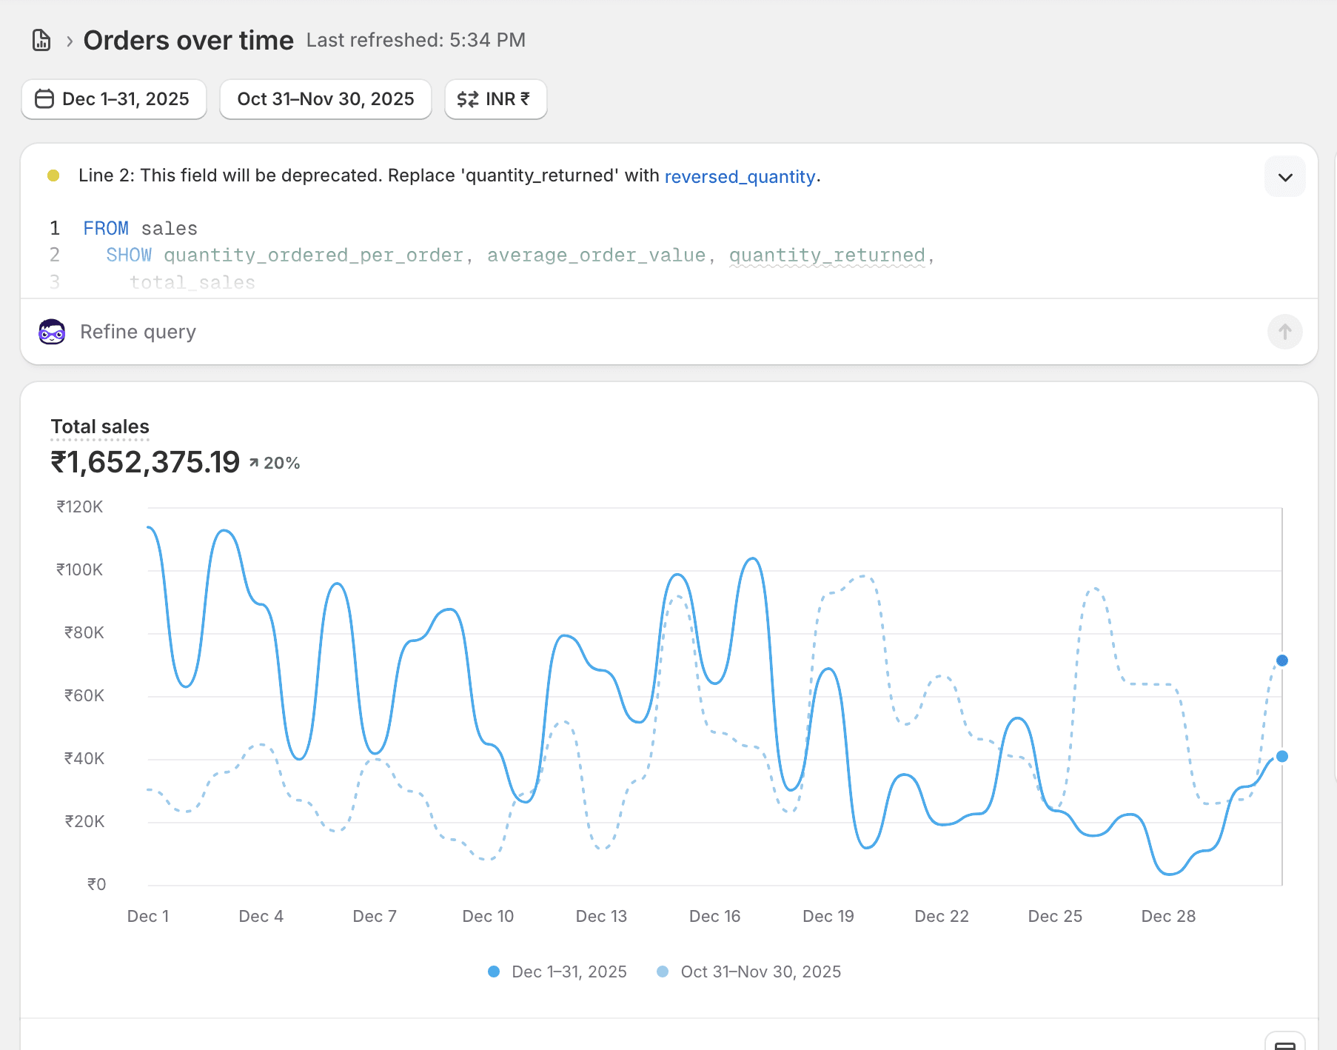
Task: Open the INR ₹ currency selector
Action: tap(495, 99)
